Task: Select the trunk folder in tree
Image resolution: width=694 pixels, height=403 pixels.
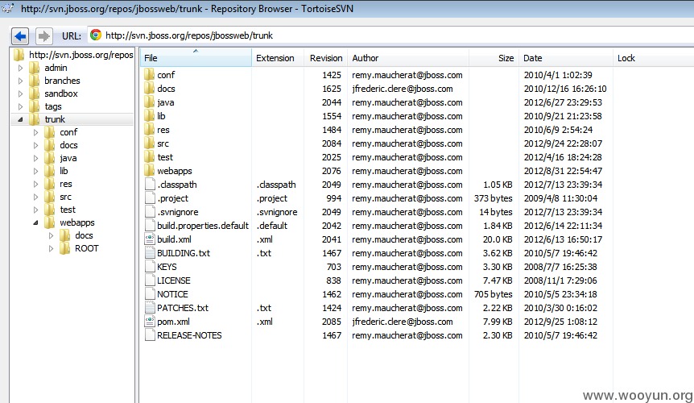Action: tap(55, 119)
